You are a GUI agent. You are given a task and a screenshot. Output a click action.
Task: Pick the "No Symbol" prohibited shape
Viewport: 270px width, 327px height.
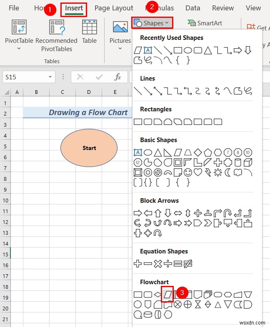coord(158,172)
